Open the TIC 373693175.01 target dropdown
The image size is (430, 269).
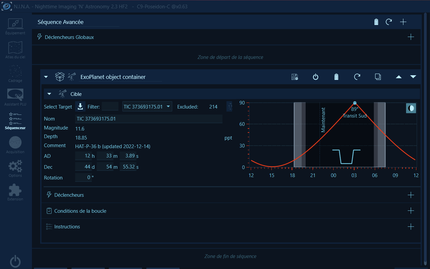coord(147,107)
